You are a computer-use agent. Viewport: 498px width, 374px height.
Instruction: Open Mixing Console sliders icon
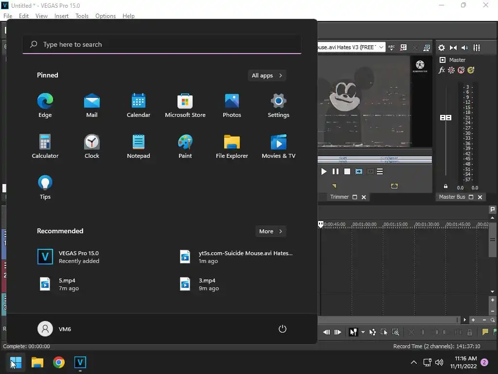point(477,48)
